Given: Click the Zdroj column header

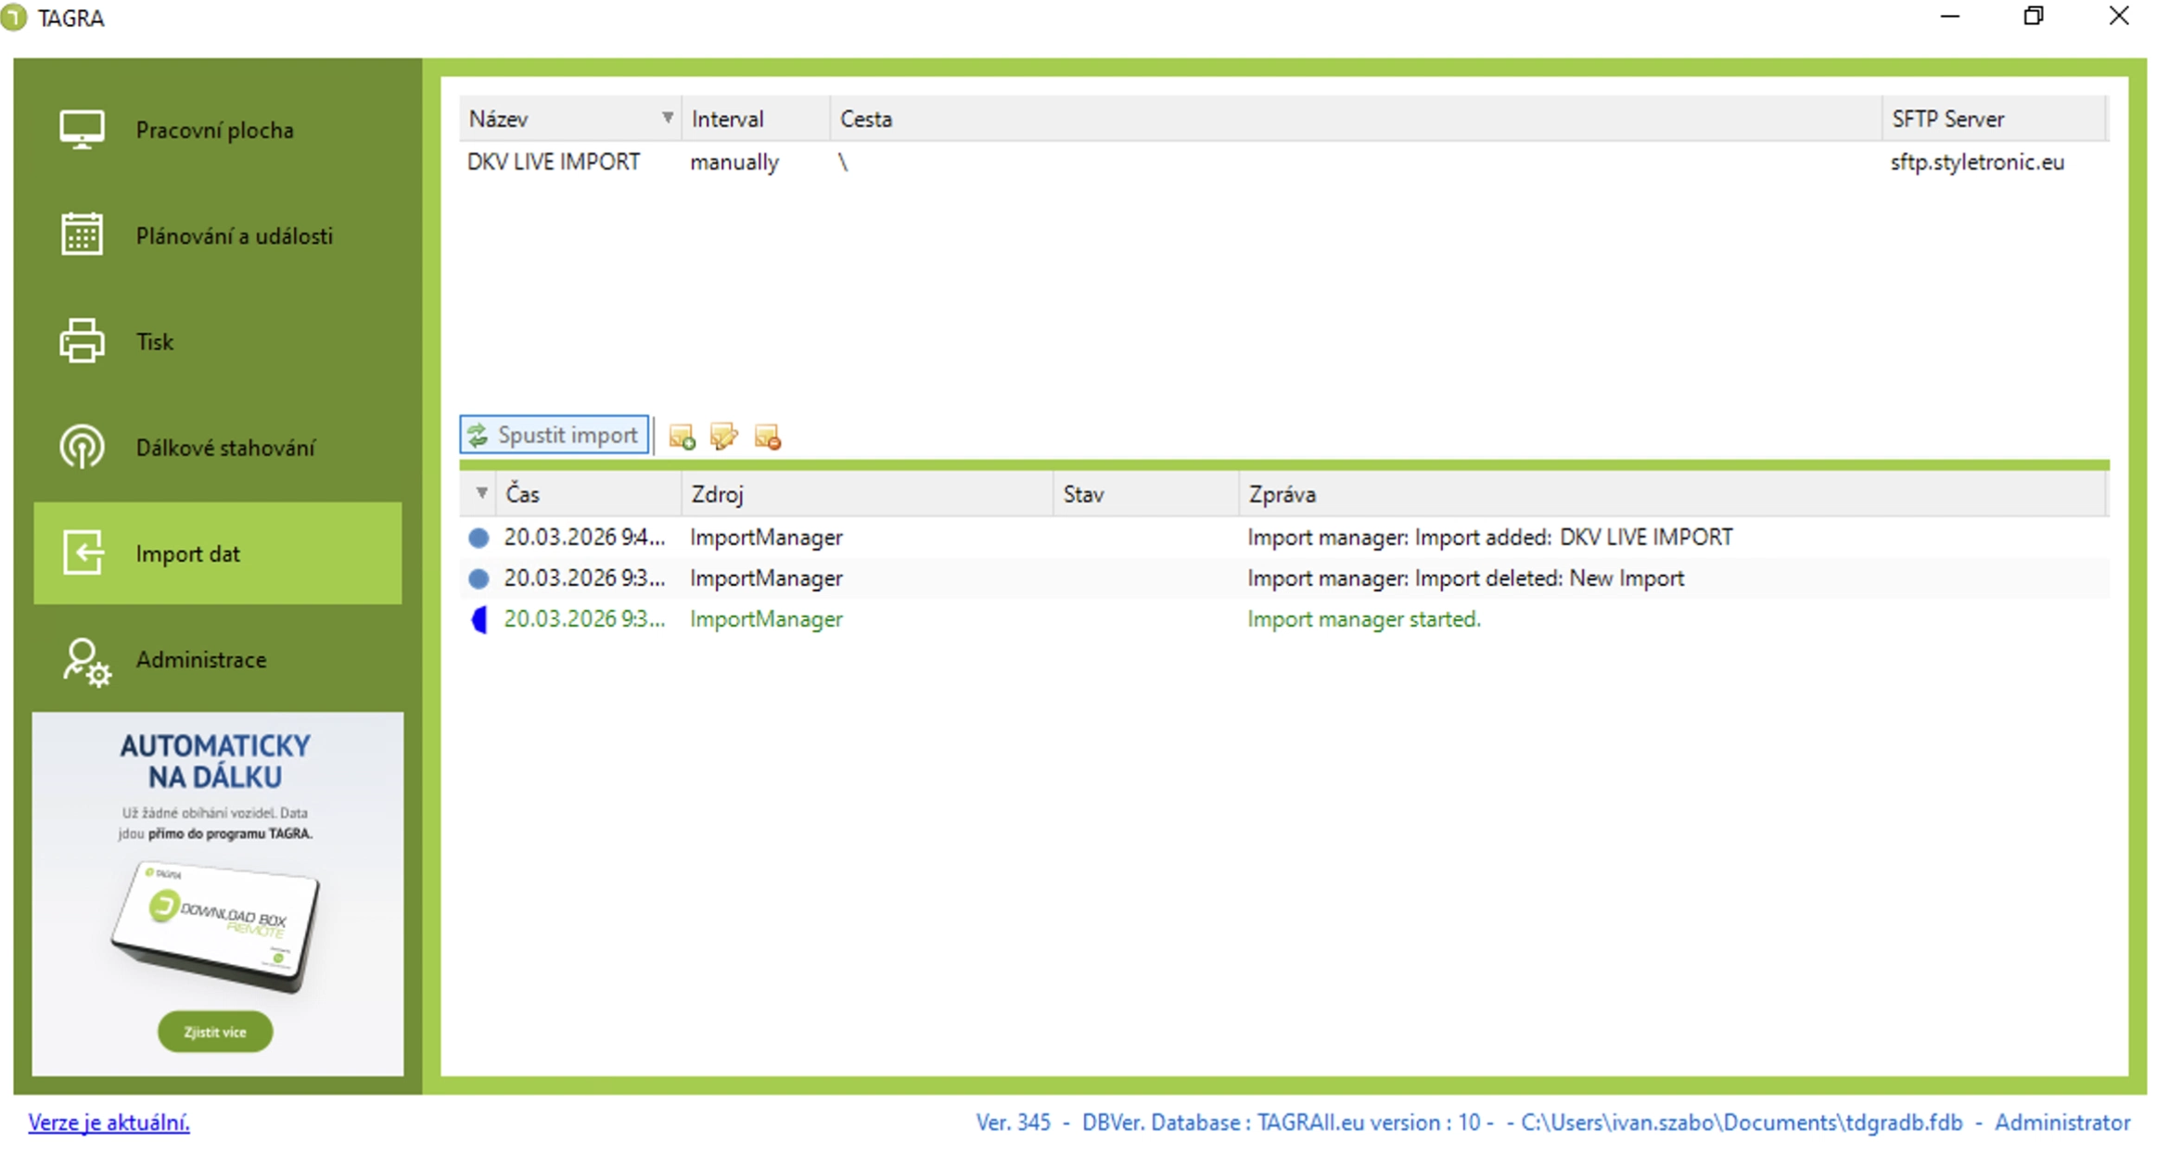Looking at the screenshot, I should pyautogui.click(x=867, y=494).
